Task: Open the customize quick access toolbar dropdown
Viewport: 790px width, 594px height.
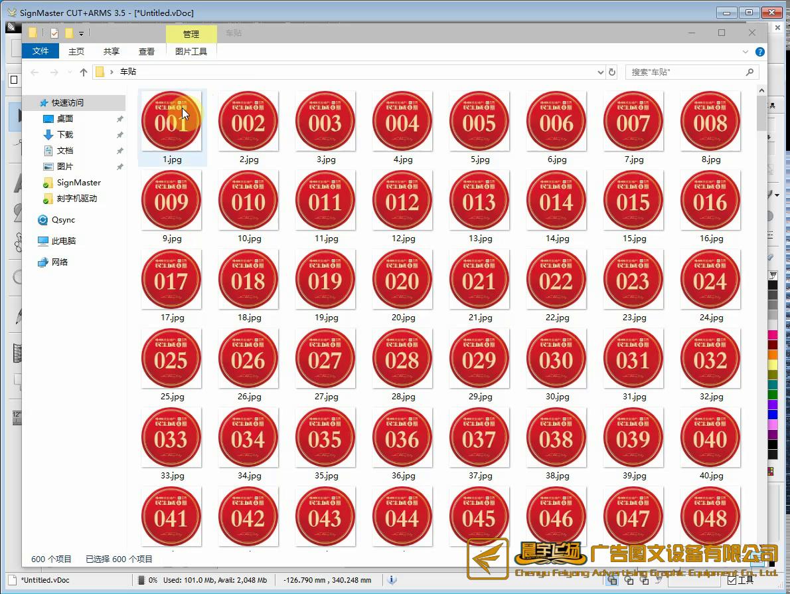Action: (81, 33)
